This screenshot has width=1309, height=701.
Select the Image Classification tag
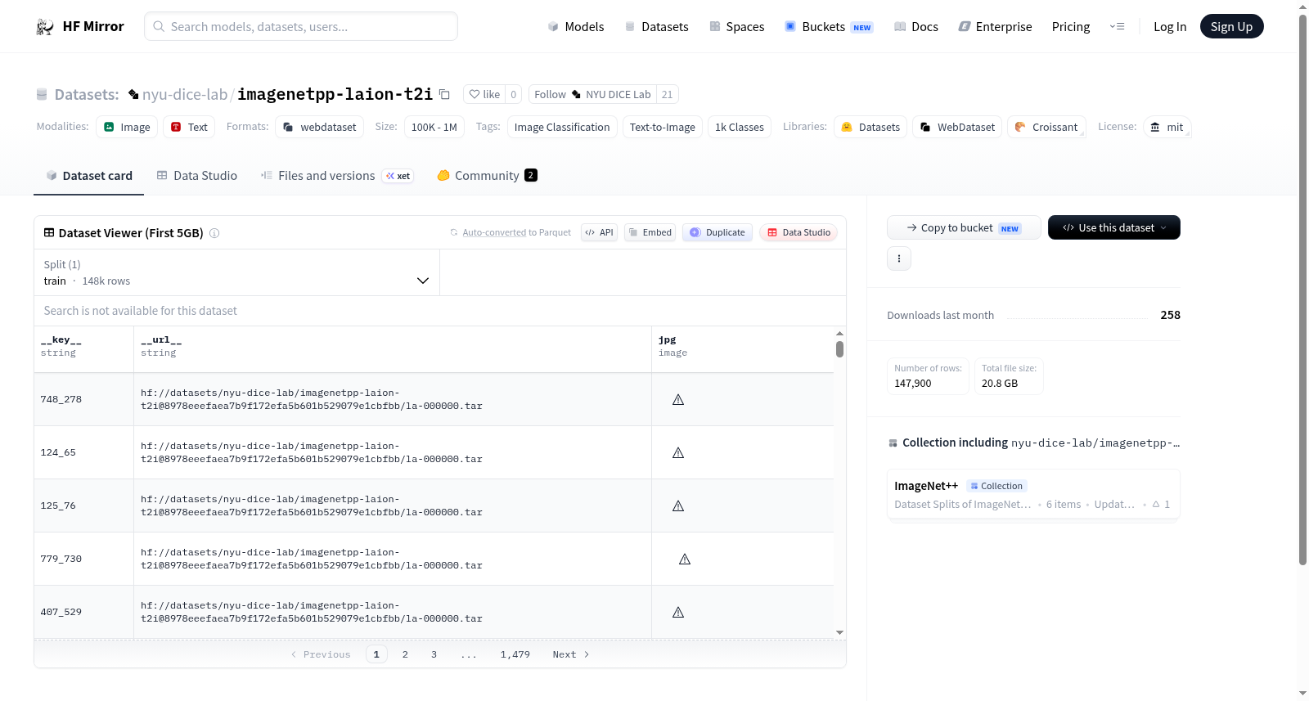pos(562,127)
